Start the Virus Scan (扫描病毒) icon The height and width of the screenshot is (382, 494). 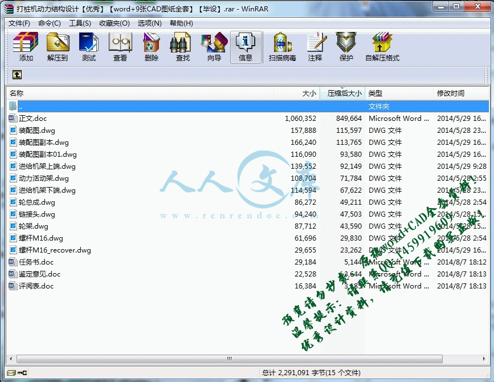[x=282, y=47]
